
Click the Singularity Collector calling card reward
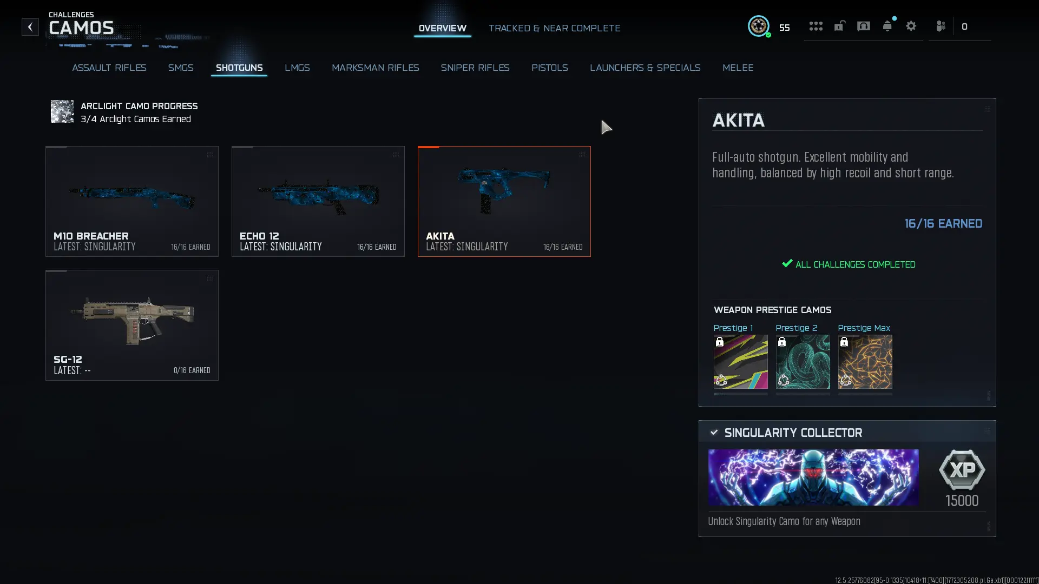[813, 477]
